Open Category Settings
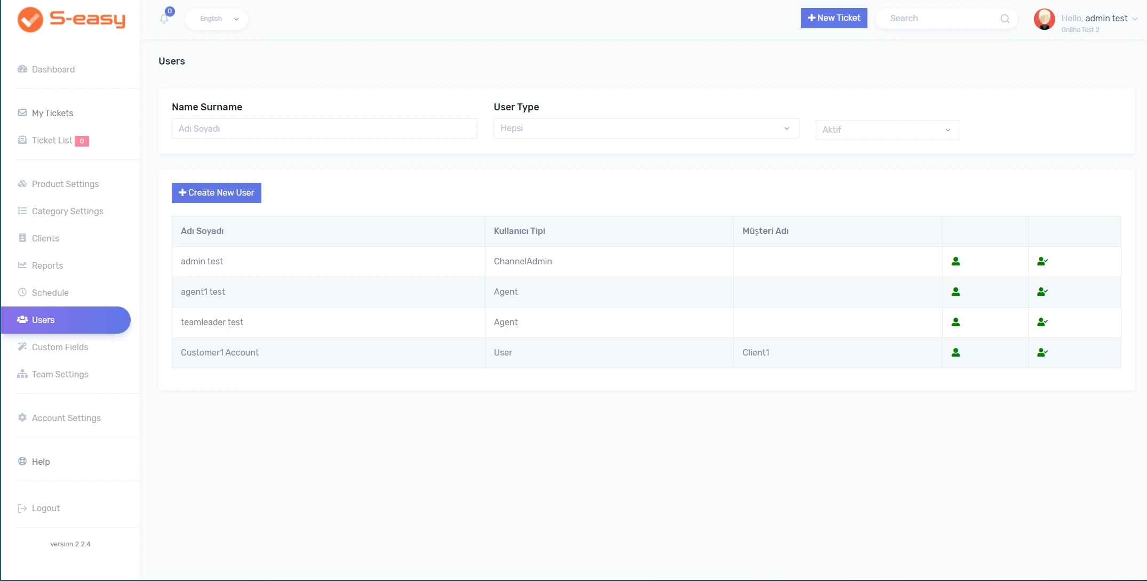The image size is (1147, 581). [x=67, y=211]
